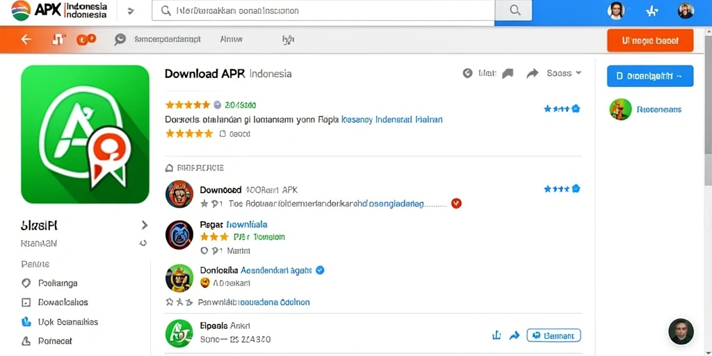
Task: Click the 'Downooed' APK item title
Action: point(248,190)
